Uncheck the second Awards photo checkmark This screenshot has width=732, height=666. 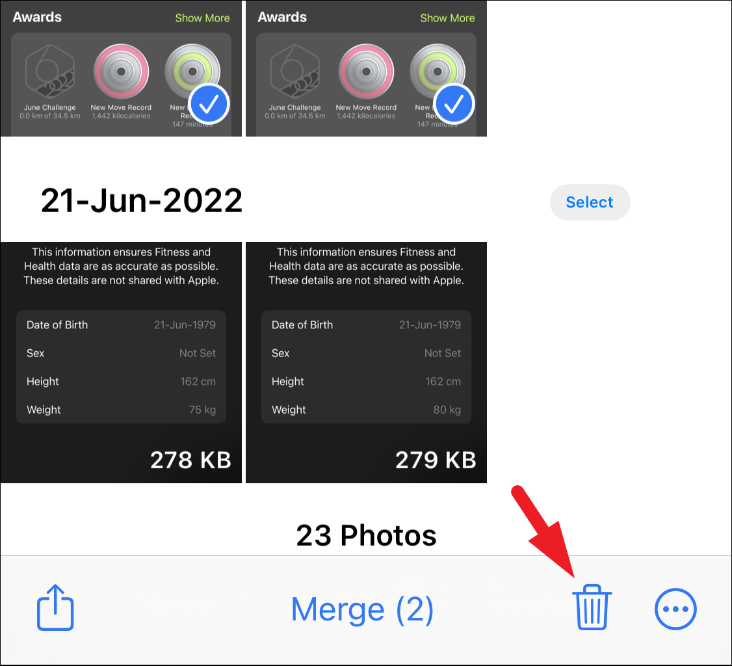click(x=454, y=104)
